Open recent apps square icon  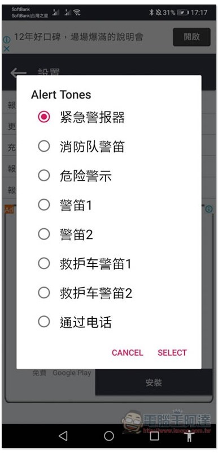point(154,436)
